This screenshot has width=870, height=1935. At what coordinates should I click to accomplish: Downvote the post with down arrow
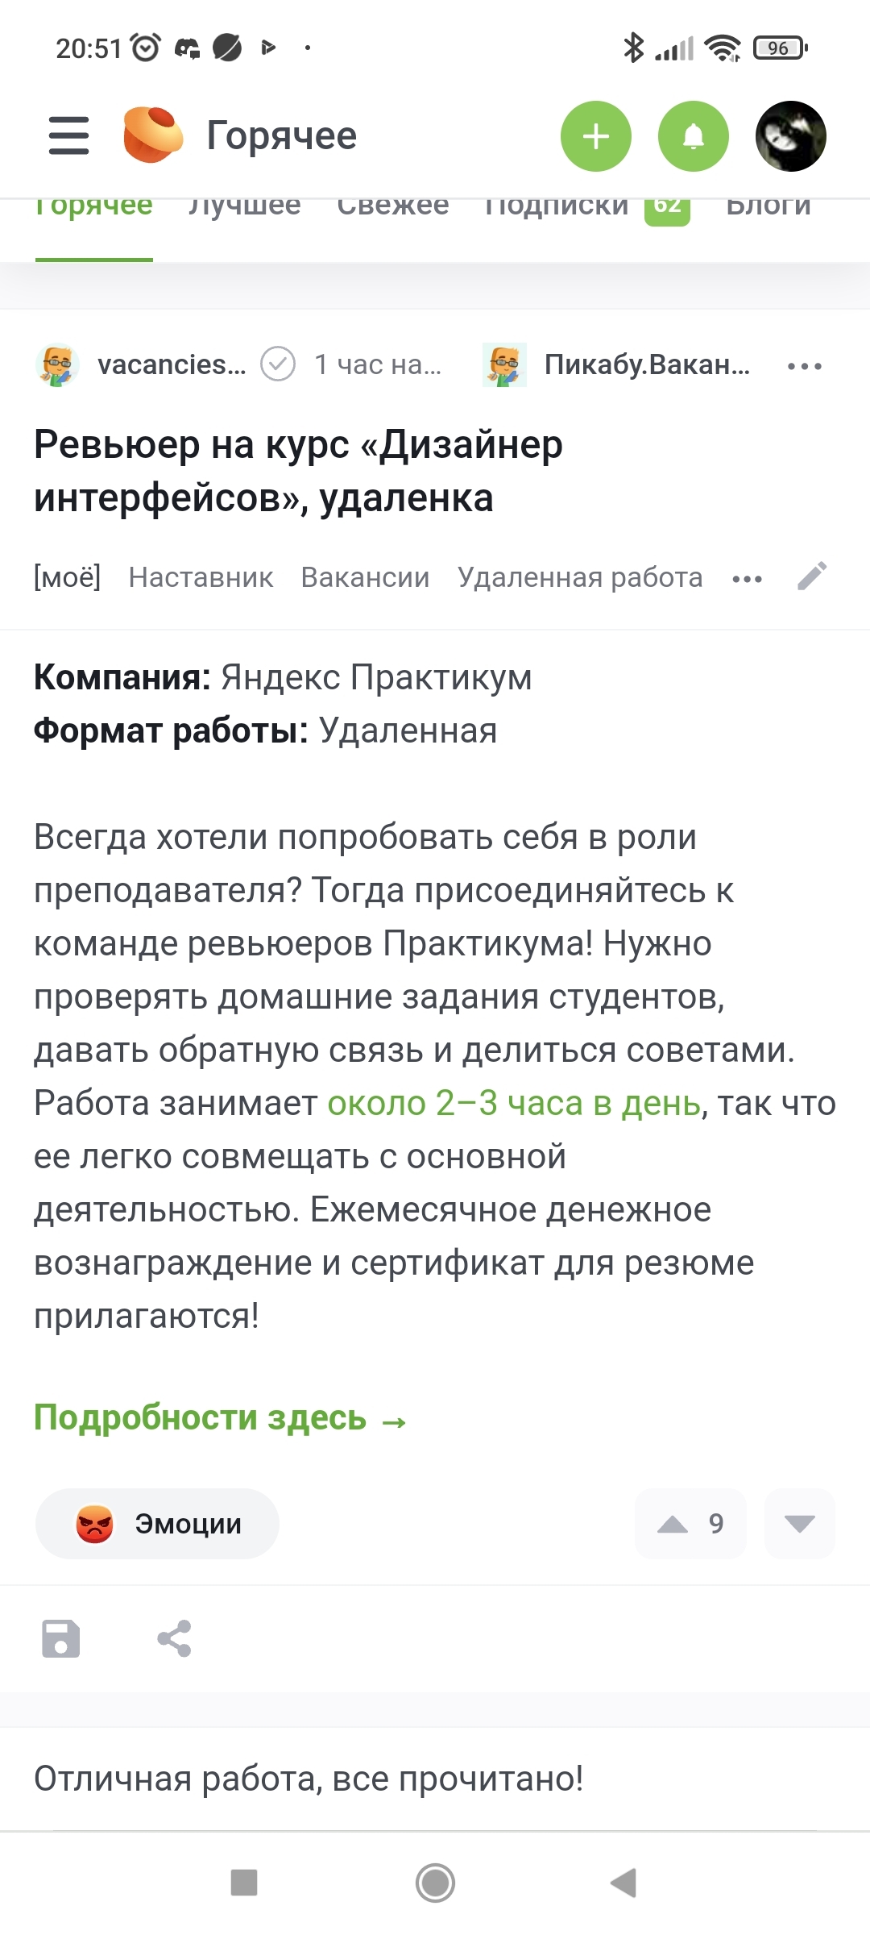click(799, 1524)
